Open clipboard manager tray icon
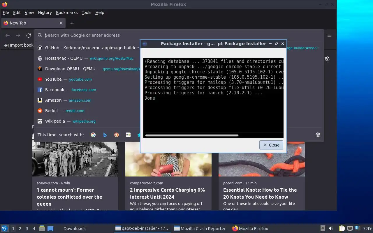 [x=342, y=228]
